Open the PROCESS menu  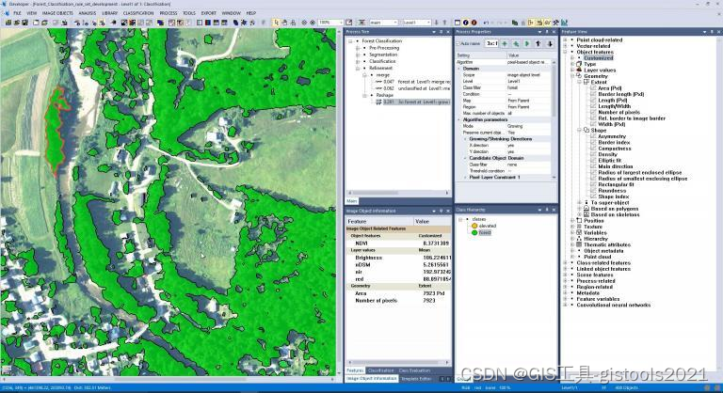(x=169, y=13)
